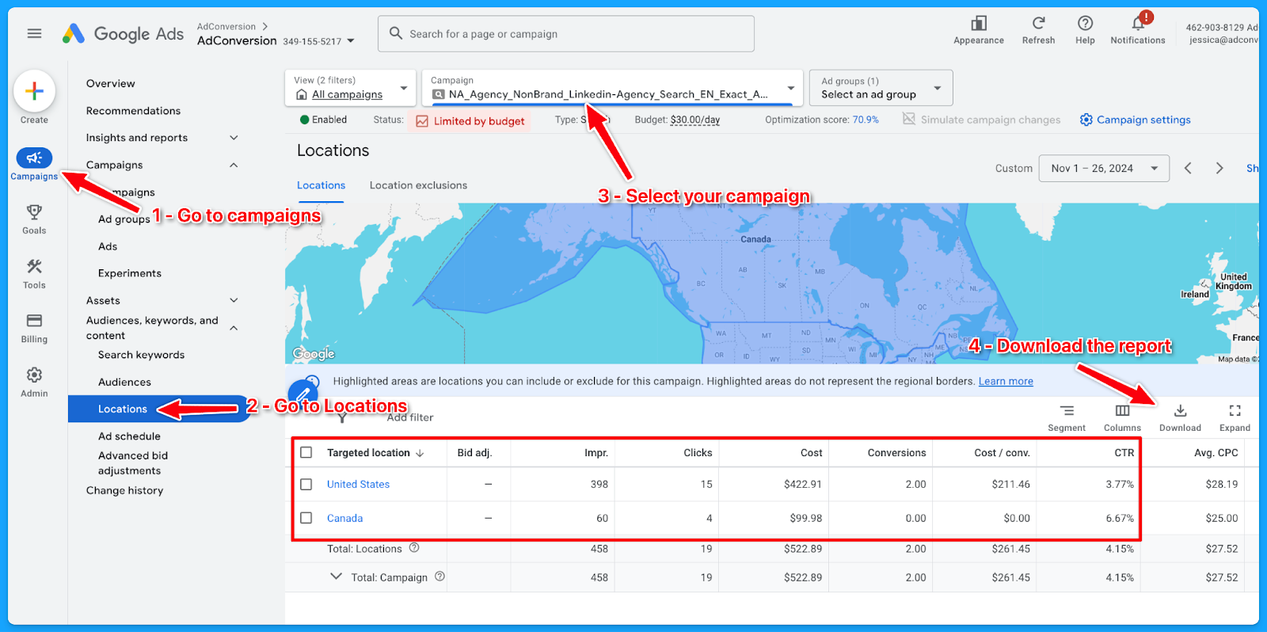Open the United States location link

pos(358,484)
